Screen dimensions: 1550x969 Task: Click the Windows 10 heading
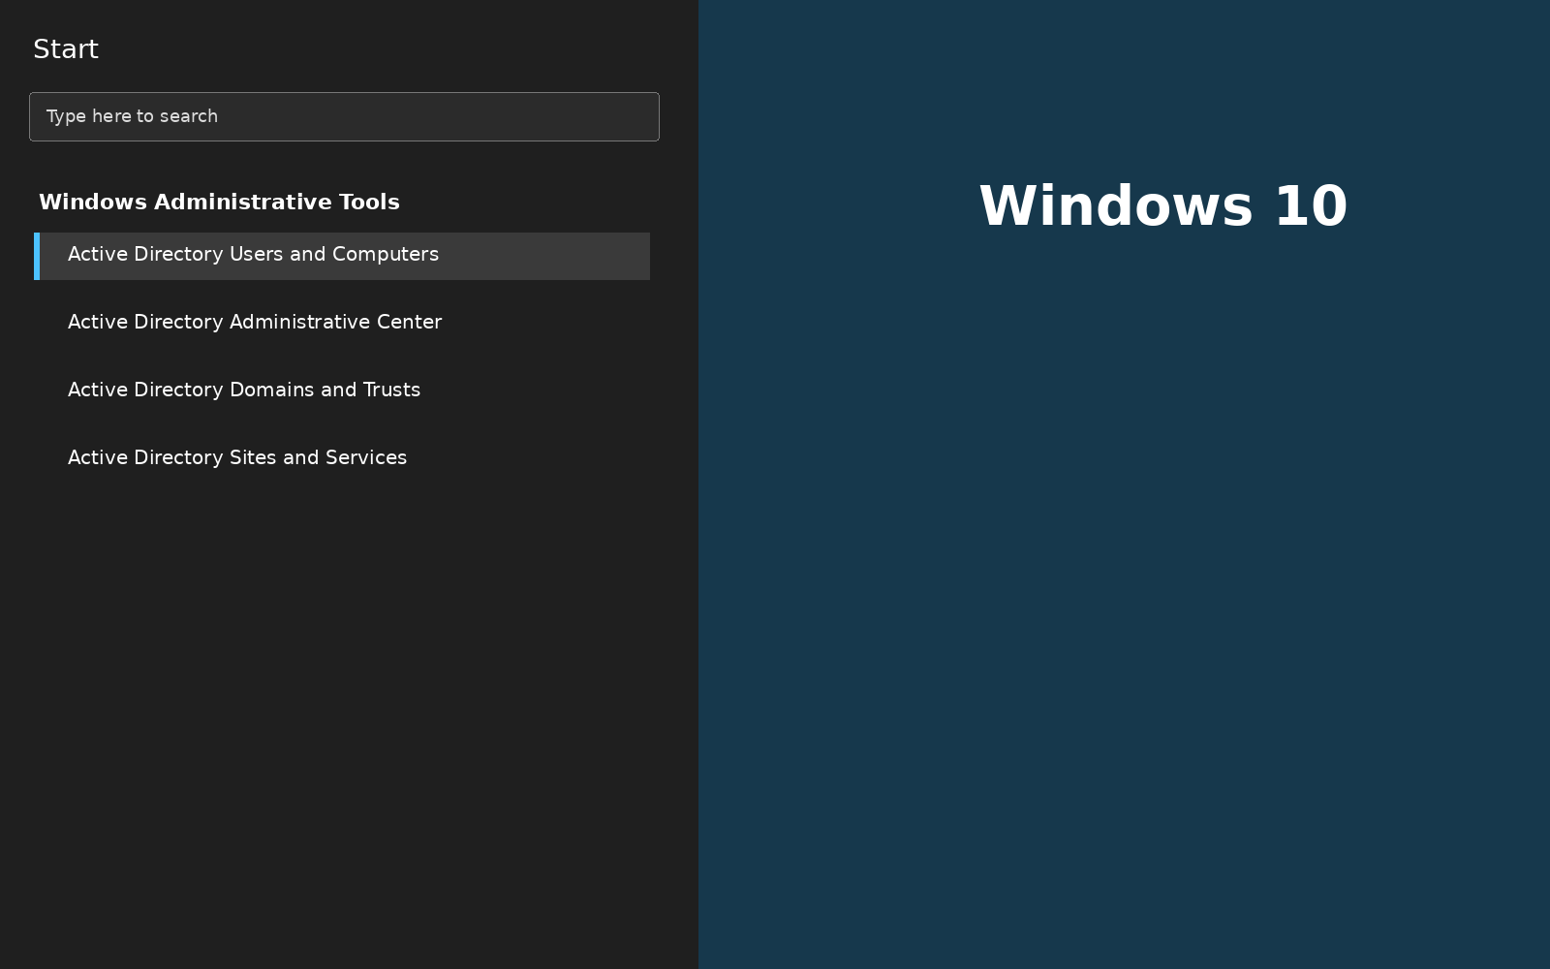point(1162,205)
